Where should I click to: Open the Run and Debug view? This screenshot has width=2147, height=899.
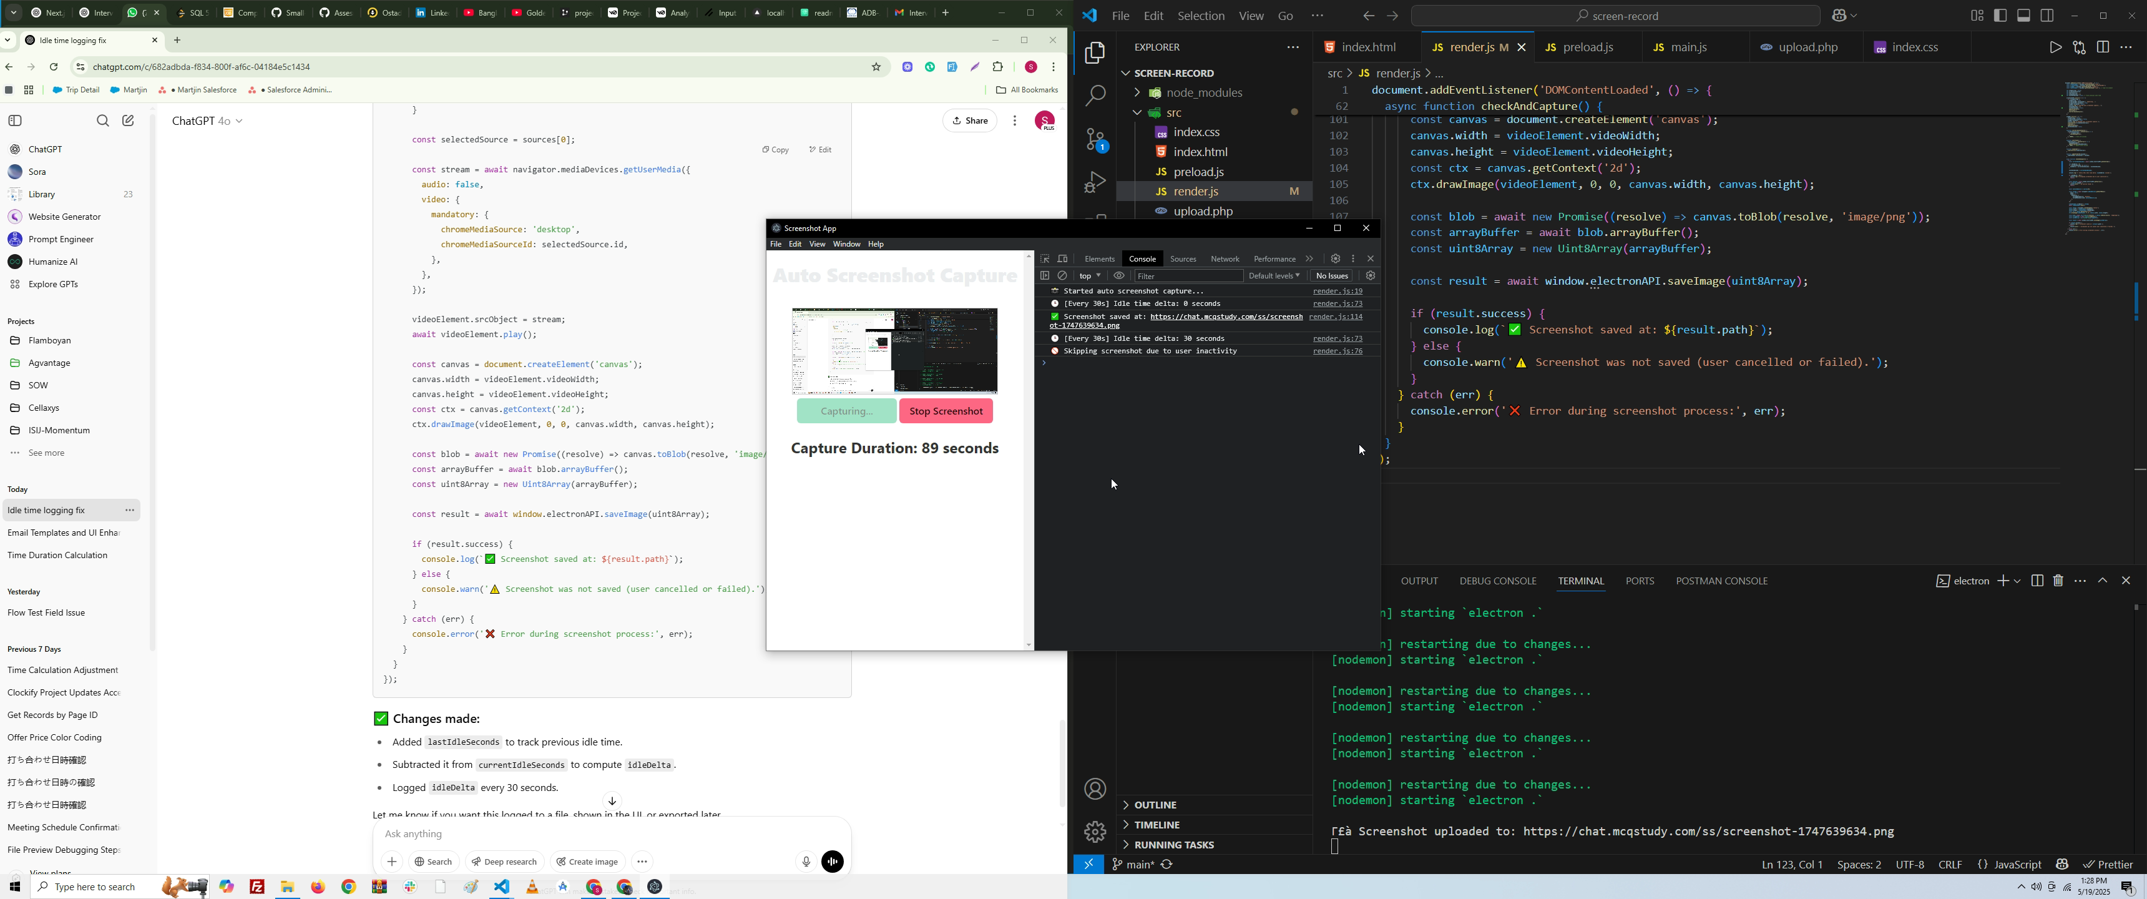(x=1094, y=183)
